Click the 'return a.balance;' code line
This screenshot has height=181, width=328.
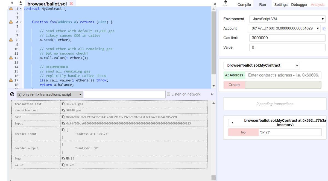[57, 85]
